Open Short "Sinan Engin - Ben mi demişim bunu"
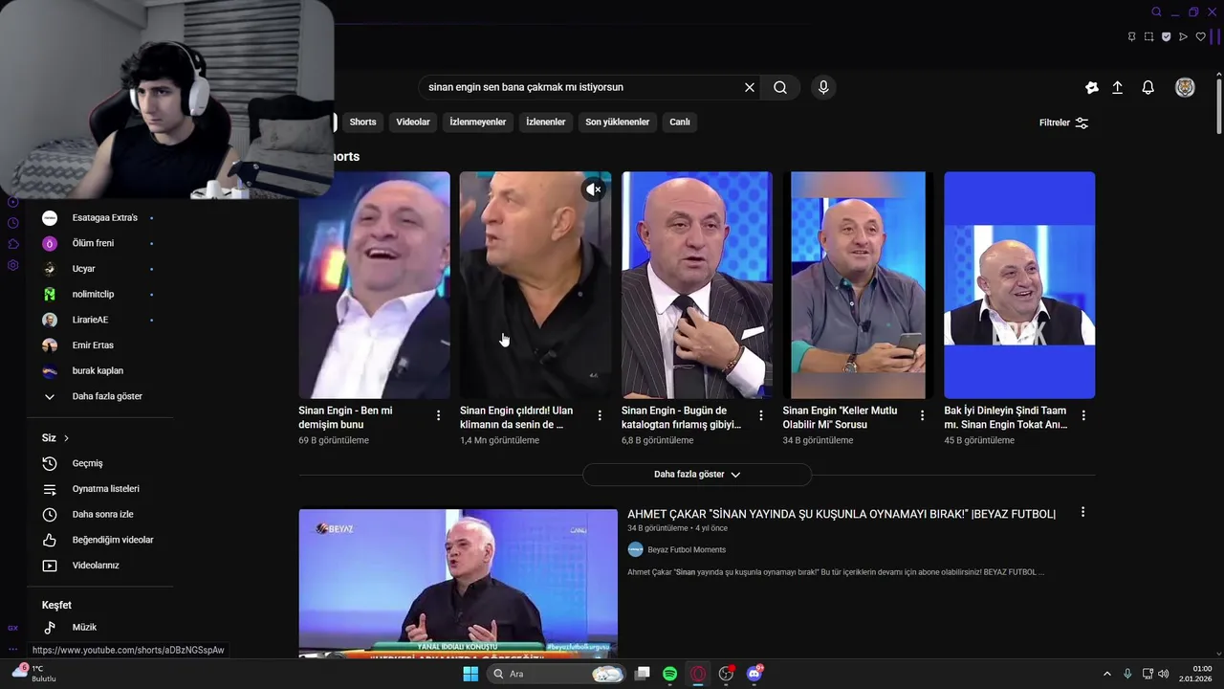Screen dimensions: 1224x689 [374, 285]
